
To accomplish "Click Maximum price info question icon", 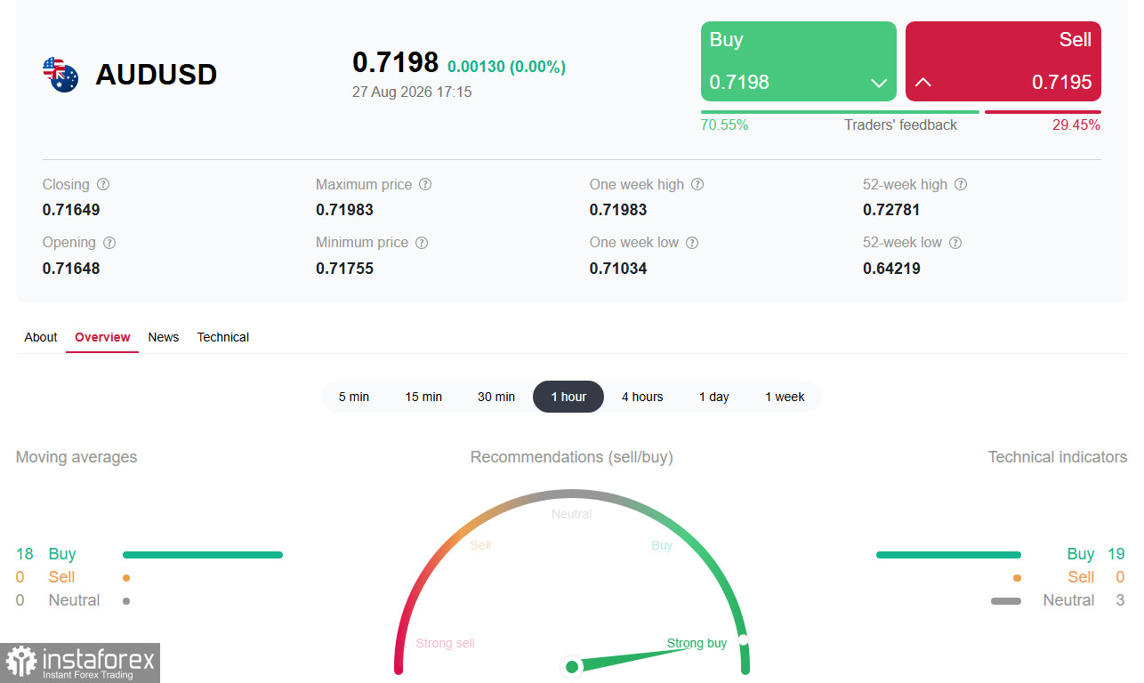I will [x=425, y=185].
